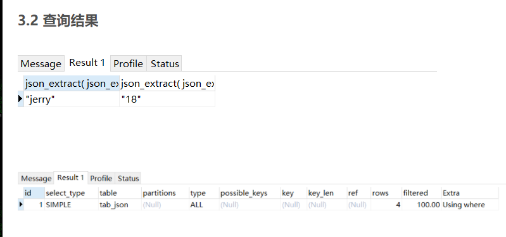
Task: Click the possible_keys column header
Action: [x=250, y=193]
